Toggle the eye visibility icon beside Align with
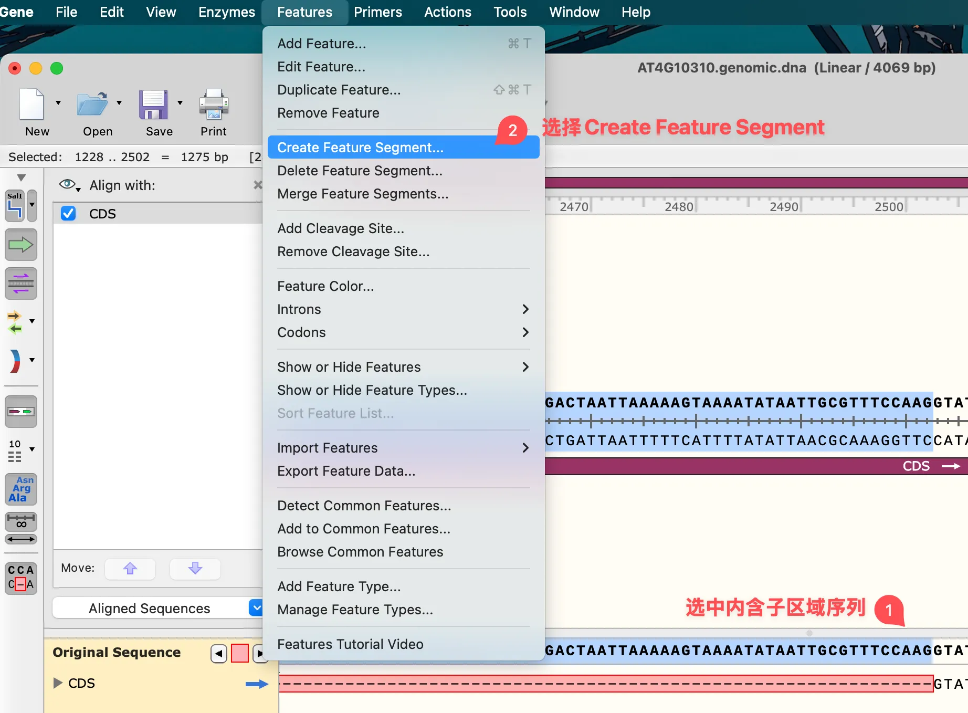 point(68,184)
